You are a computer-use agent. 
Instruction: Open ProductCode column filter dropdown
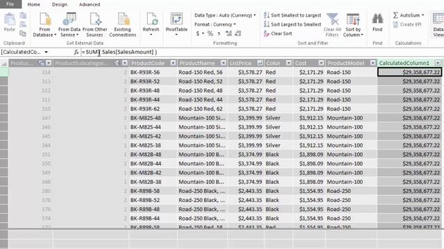point(173,63)
